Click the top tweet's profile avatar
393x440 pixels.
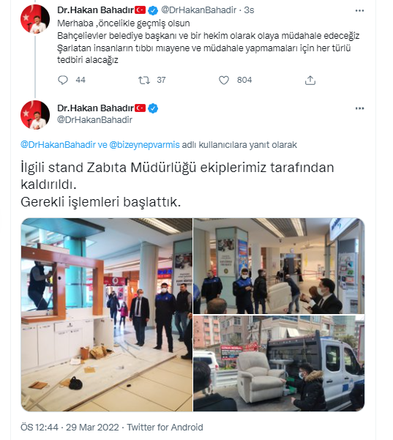point(35,19)
